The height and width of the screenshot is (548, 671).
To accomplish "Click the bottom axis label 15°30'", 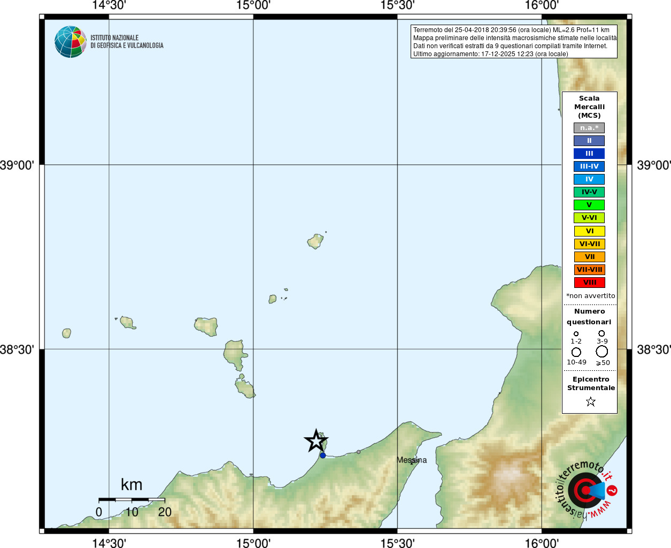I will pos(397,543).
